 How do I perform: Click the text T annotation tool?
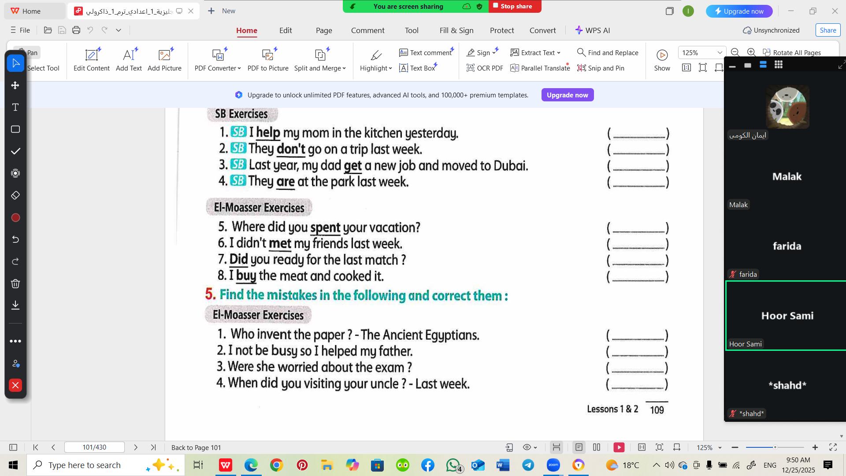(x=15, y=107)
